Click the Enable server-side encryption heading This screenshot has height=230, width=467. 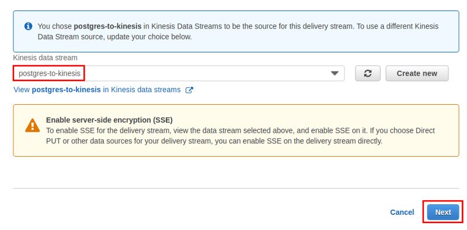(109, 120)
